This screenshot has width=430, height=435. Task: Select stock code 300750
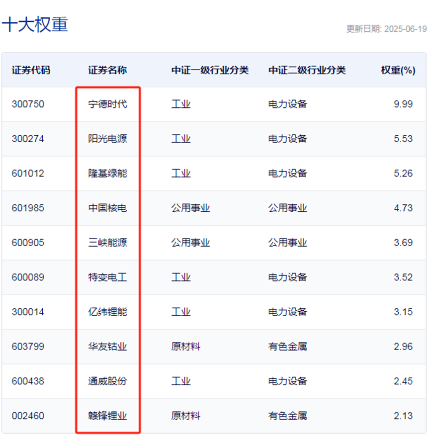[28, 104]
